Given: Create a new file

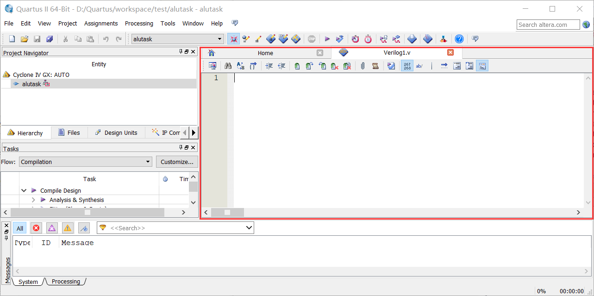Looking at the screenshot, I should point(11,39).
